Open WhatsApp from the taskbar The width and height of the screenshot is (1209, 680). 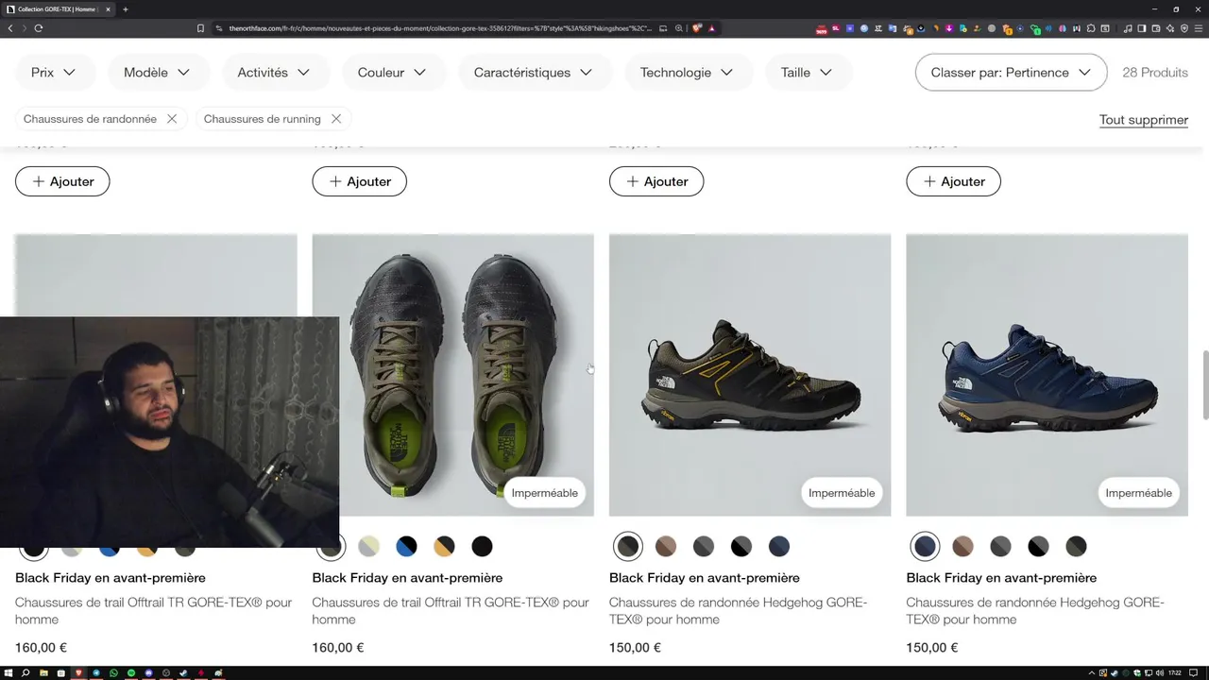(113, 673)
